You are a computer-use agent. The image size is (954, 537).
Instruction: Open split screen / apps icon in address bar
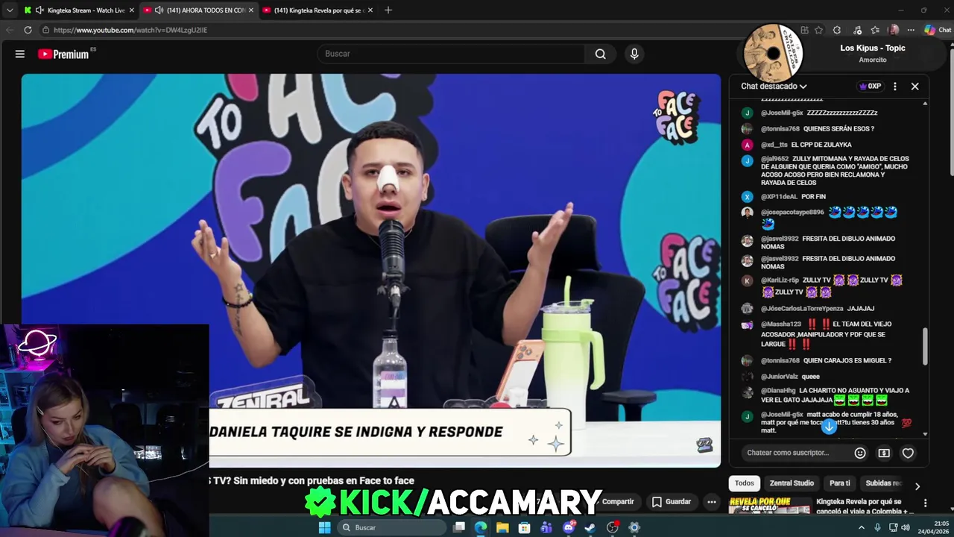click(x=804, y=30)
